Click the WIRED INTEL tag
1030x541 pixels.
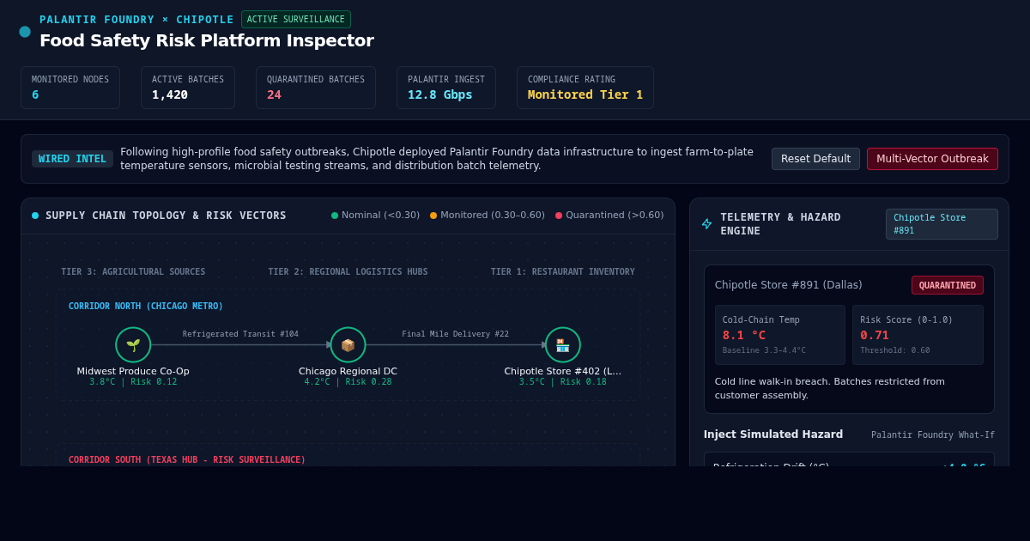(x=72, y=159)
